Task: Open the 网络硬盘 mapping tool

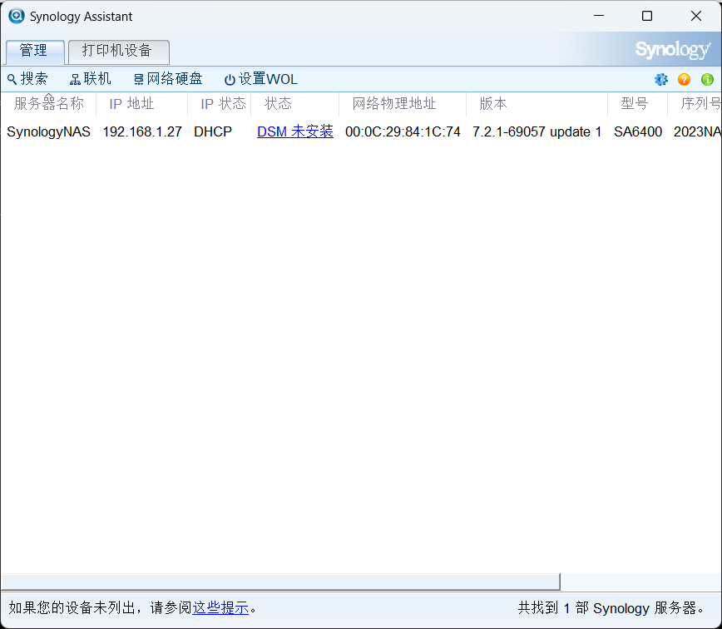Action: (x=167, y=78)
